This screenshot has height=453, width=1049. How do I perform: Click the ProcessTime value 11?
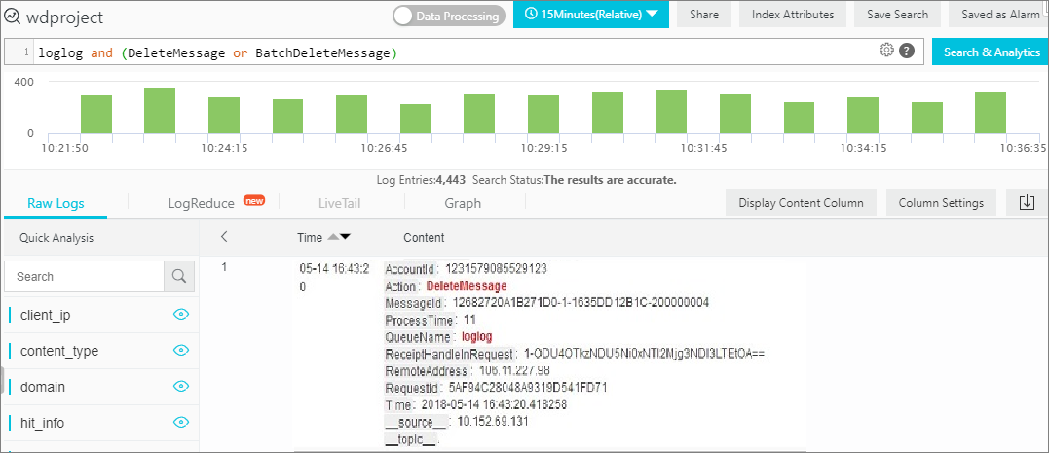tap(468, 320)
